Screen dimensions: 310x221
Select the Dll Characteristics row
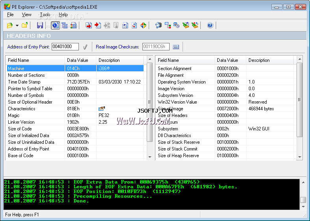pyautogui.click(x=225, y=136)
